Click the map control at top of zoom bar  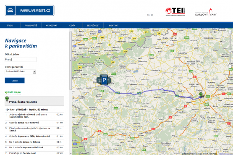pyautogui.click(x=230, y=32)
